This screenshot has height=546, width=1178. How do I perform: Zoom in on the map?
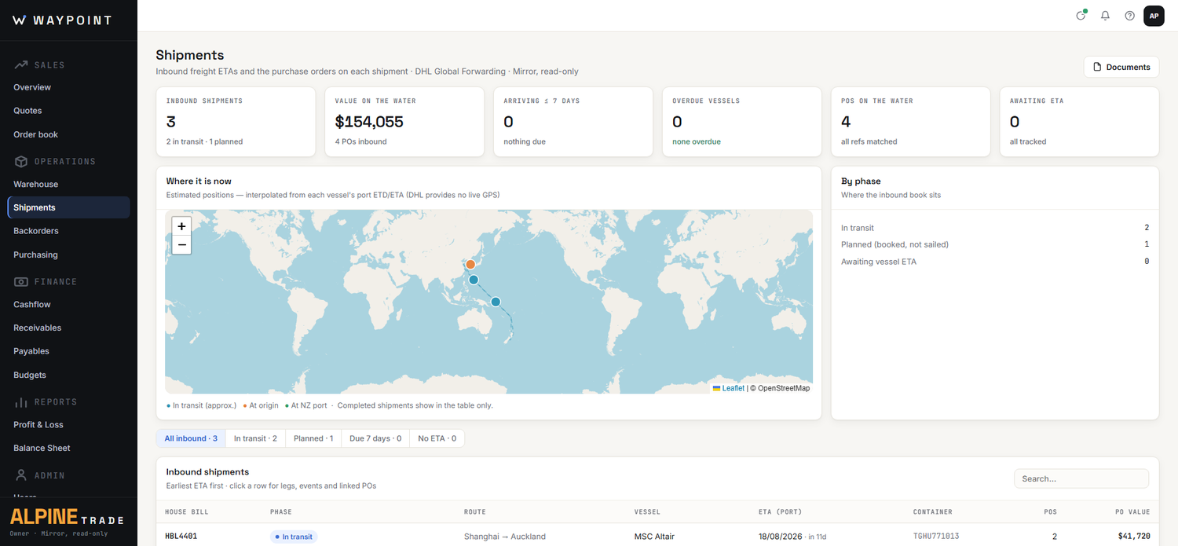pos(181,226)
